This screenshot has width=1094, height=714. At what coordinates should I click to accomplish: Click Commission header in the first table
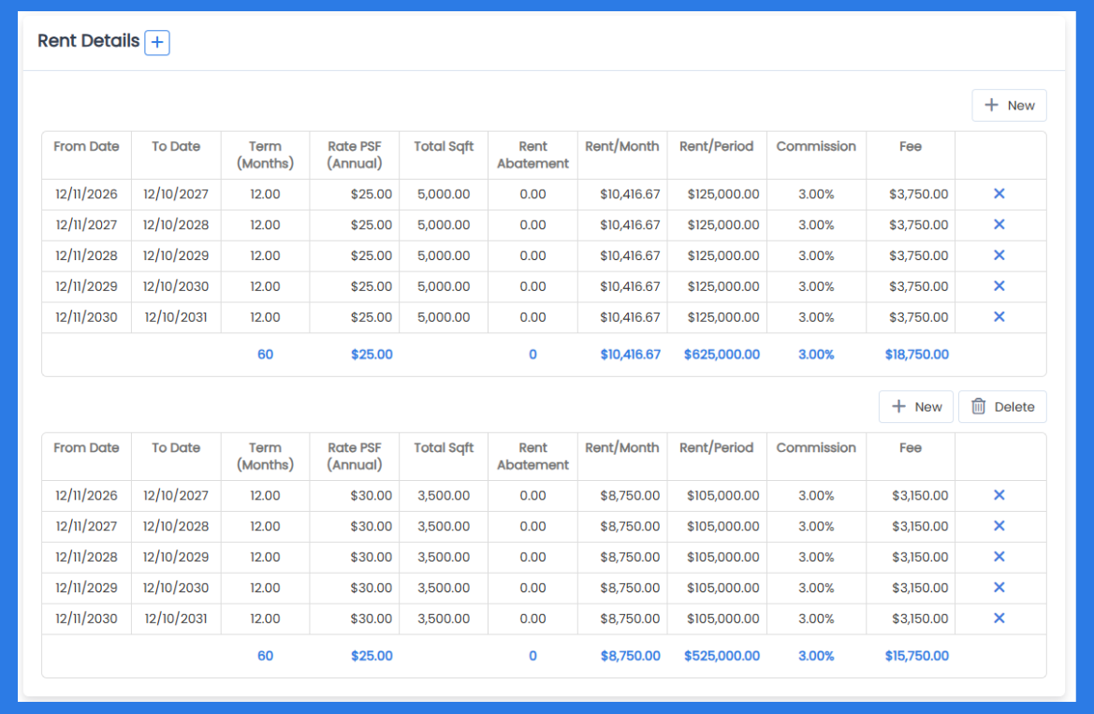[816, 147]
